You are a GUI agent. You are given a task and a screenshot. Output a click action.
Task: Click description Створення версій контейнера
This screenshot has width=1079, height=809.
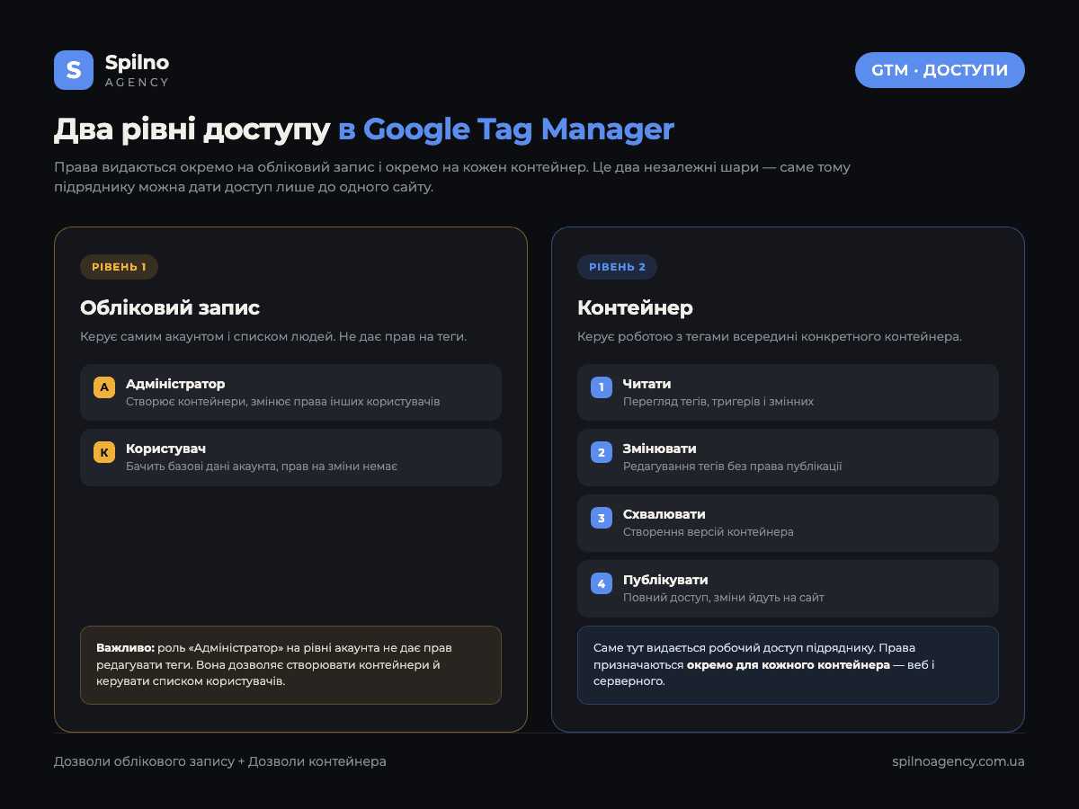pos(709,532)
